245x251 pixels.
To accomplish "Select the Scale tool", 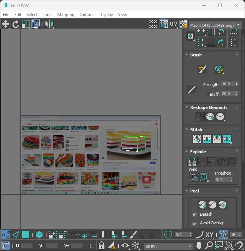I will 26,24.
